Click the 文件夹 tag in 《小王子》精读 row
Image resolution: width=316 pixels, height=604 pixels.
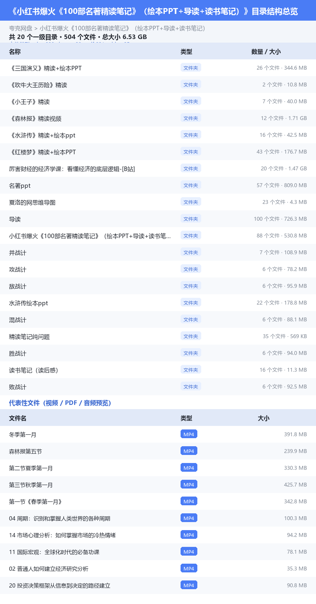(191, 101)
